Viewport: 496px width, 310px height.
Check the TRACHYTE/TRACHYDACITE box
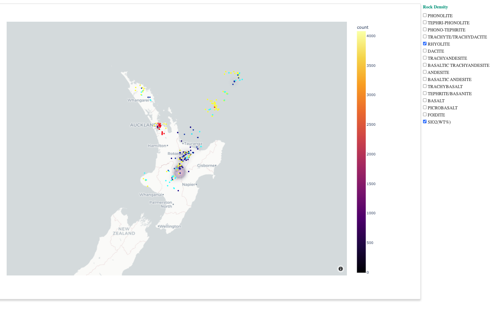coord(424,36)
